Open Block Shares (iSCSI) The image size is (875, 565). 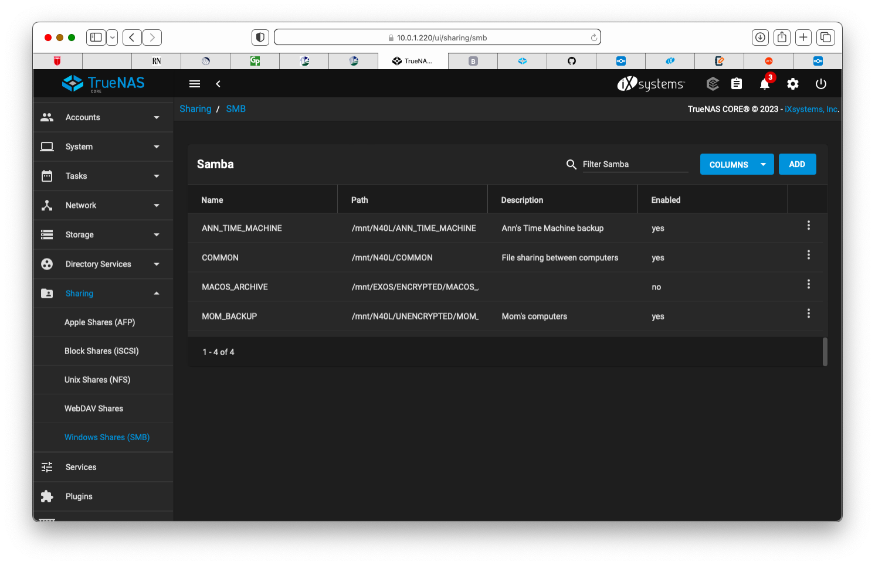[x=101, y=351]
